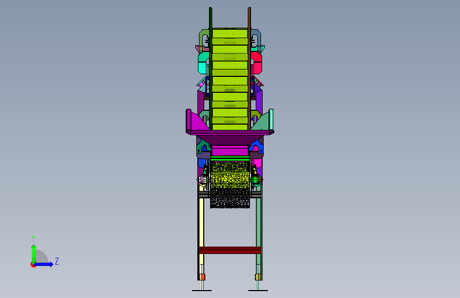Select the right foot pad plate

pyautogui.click(x=258, y=291)
